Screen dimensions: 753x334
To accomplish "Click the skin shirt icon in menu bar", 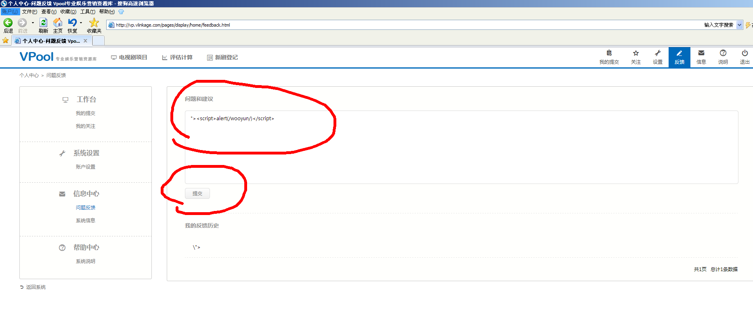I will [x=121, y=12].
